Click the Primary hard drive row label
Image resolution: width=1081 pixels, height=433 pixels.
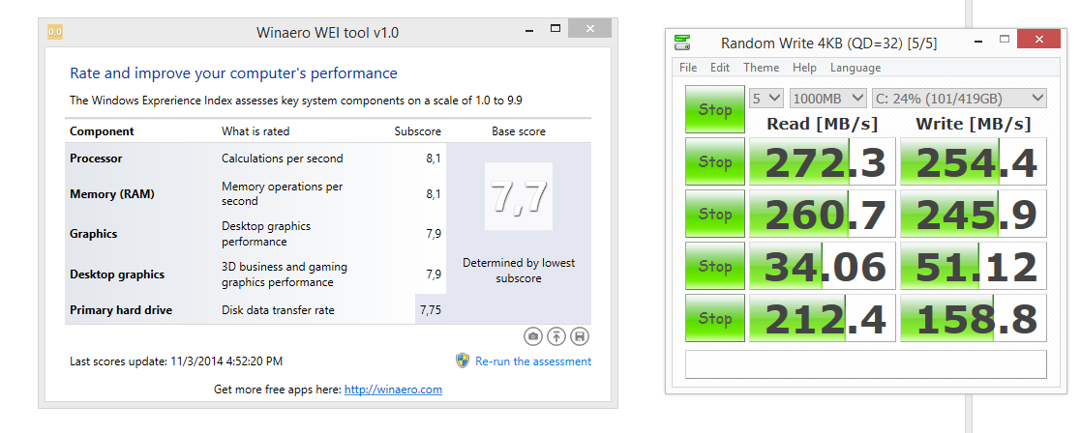[121, 310]
